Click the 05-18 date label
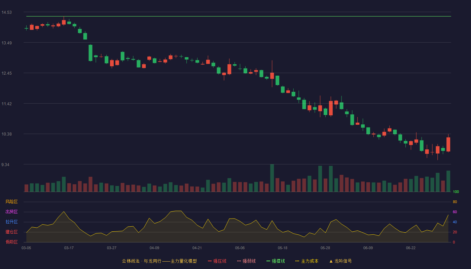The image size is (471, 269). pyautogui.click(x=283, y=248)
